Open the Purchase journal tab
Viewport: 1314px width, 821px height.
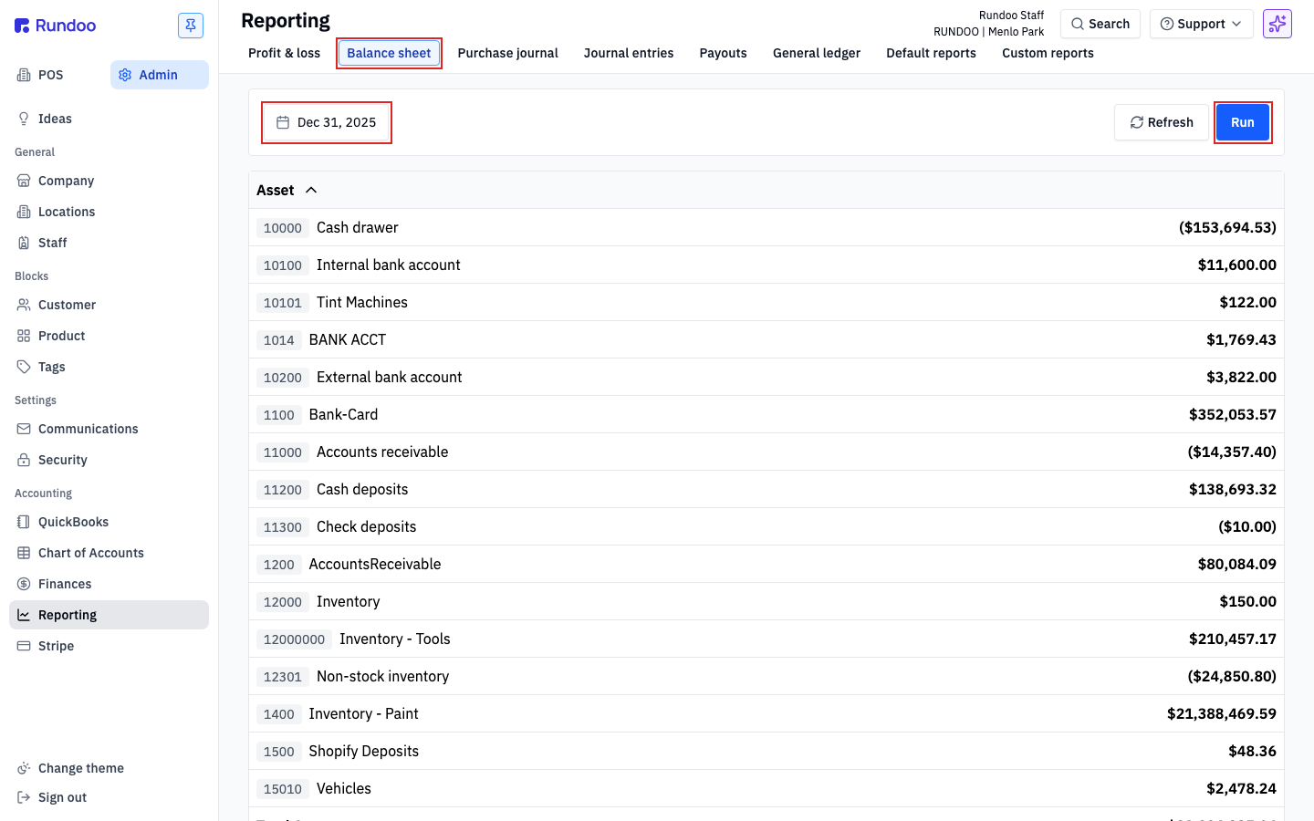507,53
